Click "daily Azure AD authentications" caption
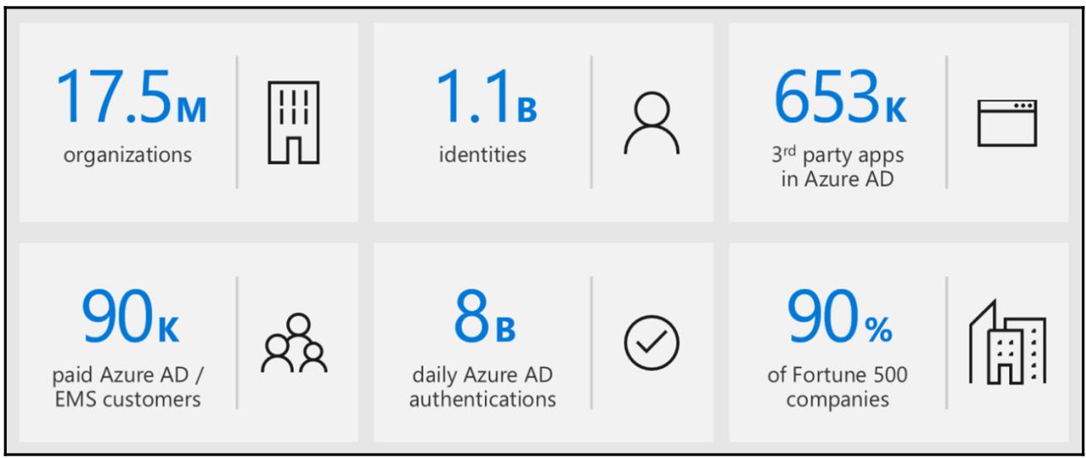This screenshot has height=458, width=1086. point(483,386)
